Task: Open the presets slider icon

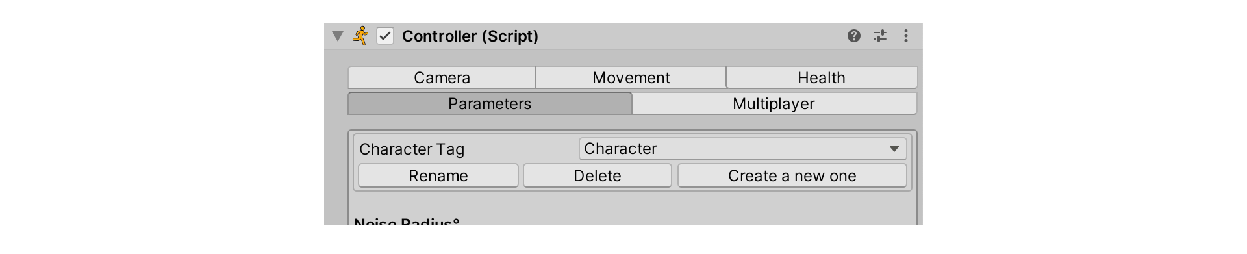Action: (880, 36)
